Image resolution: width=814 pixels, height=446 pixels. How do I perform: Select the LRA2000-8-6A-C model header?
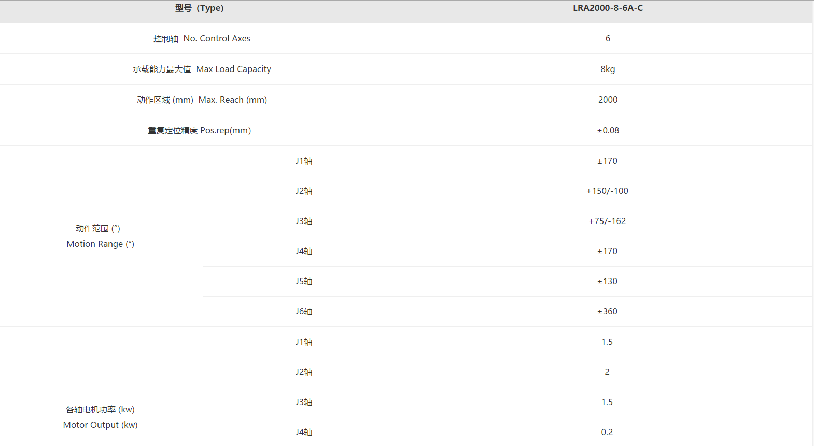(x=608, y=8)
